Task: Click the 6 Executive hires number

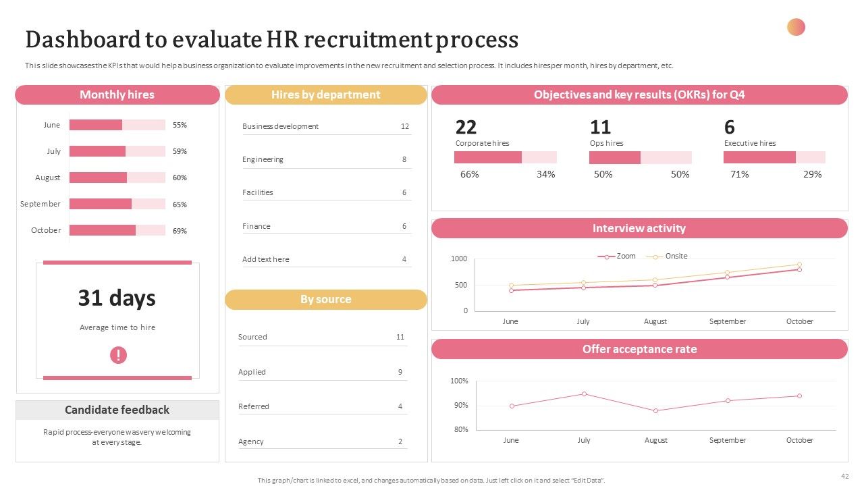Action: click(x=730, y=127)
